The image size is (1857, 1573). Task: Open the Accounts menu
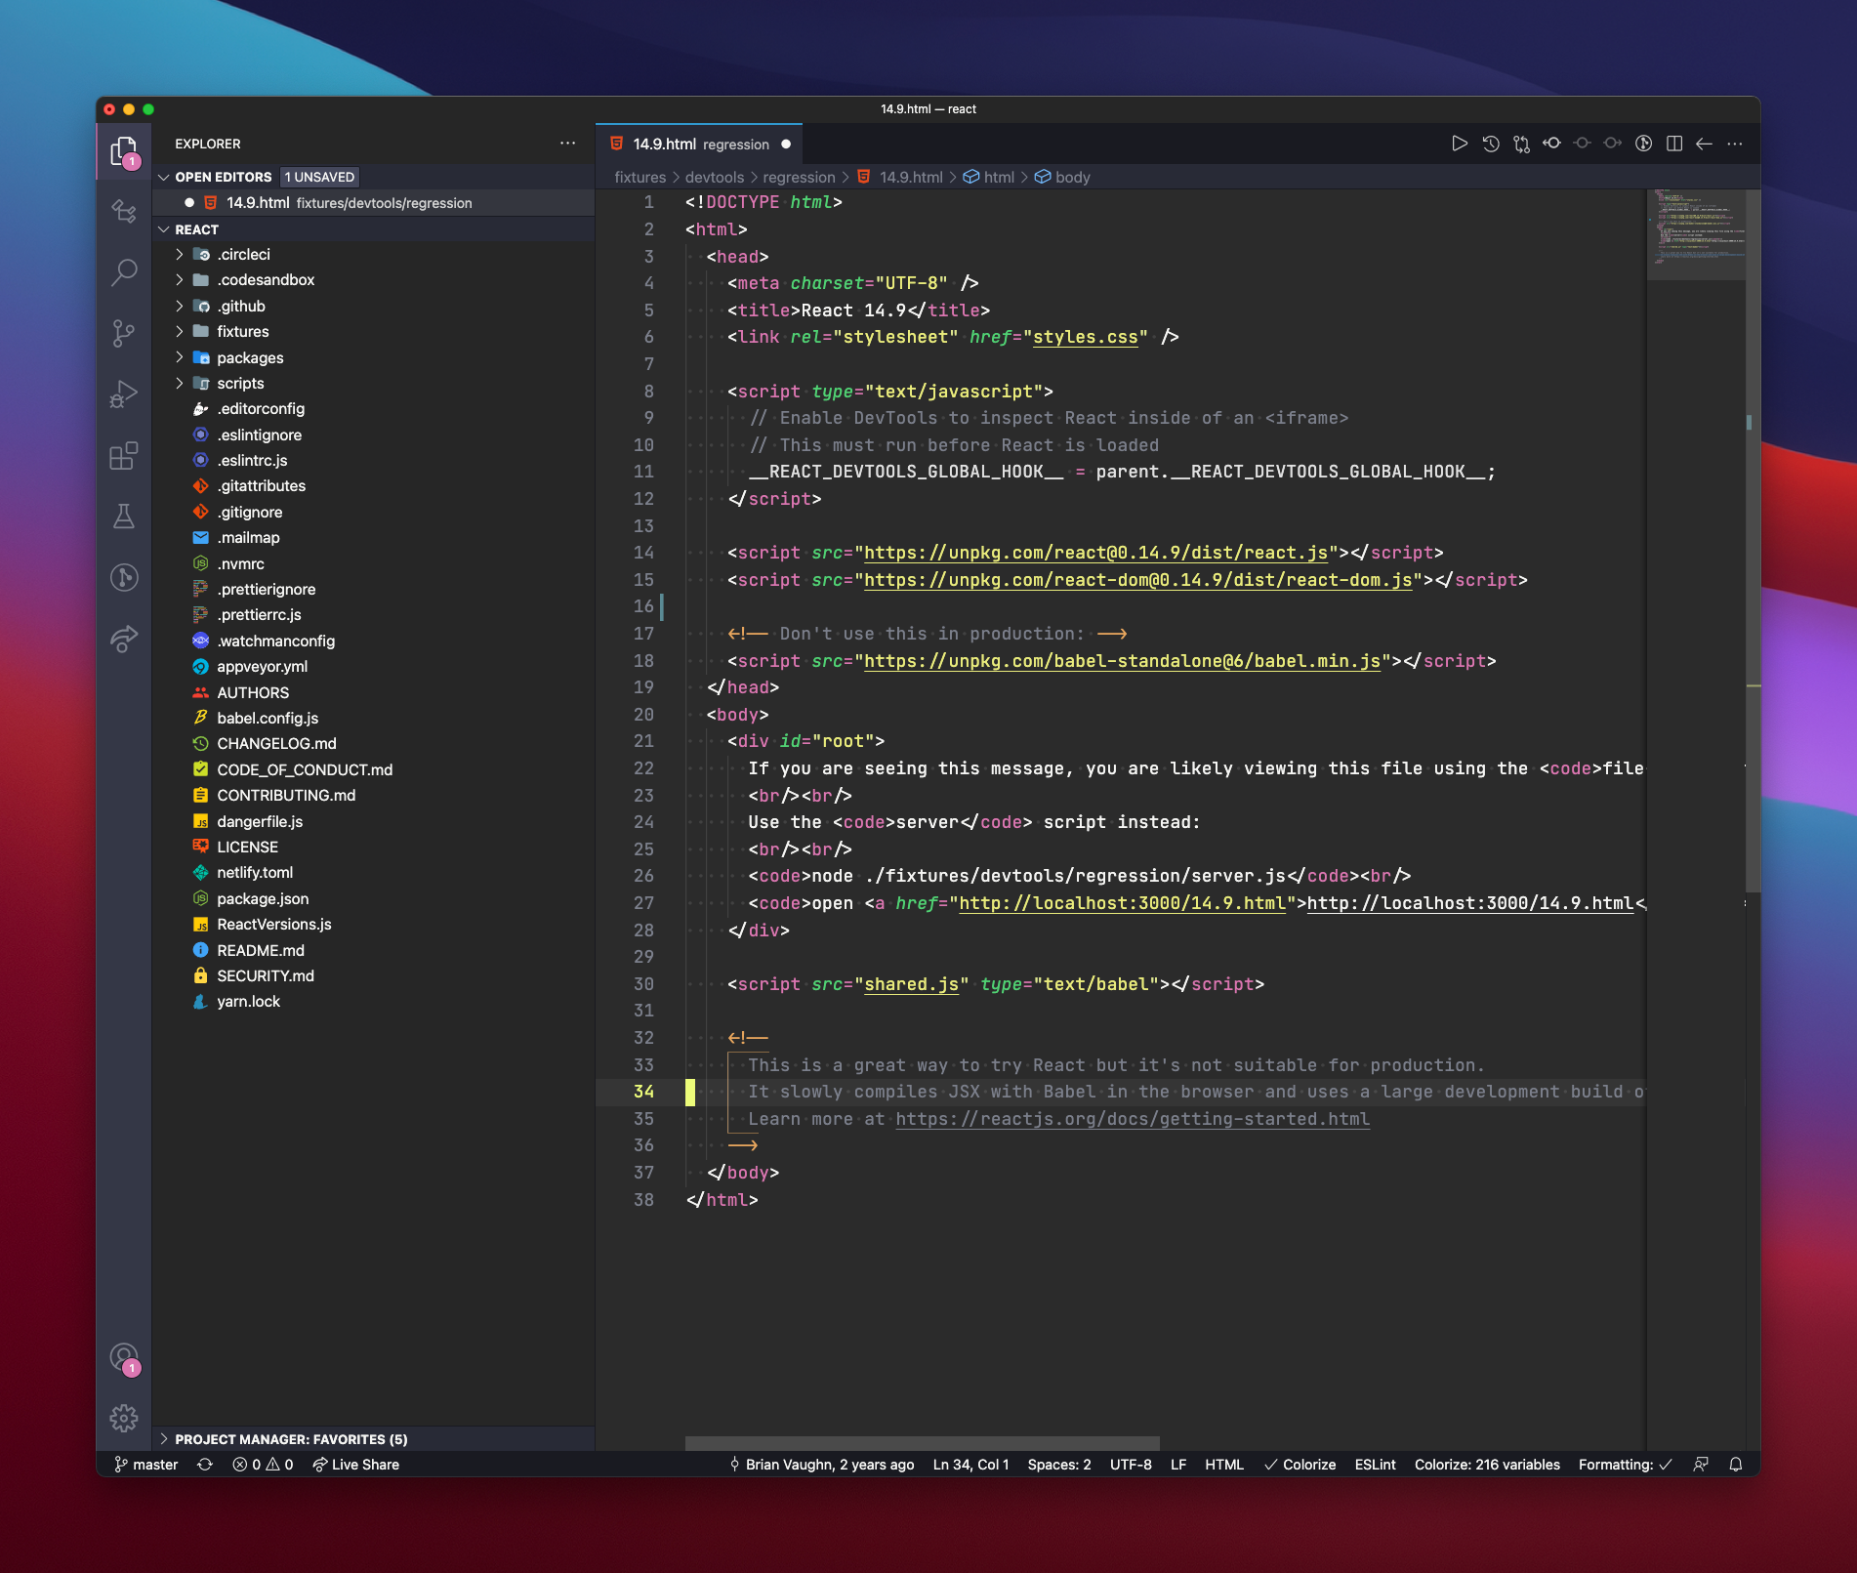pyautogui.click(x=124, y=1358)
